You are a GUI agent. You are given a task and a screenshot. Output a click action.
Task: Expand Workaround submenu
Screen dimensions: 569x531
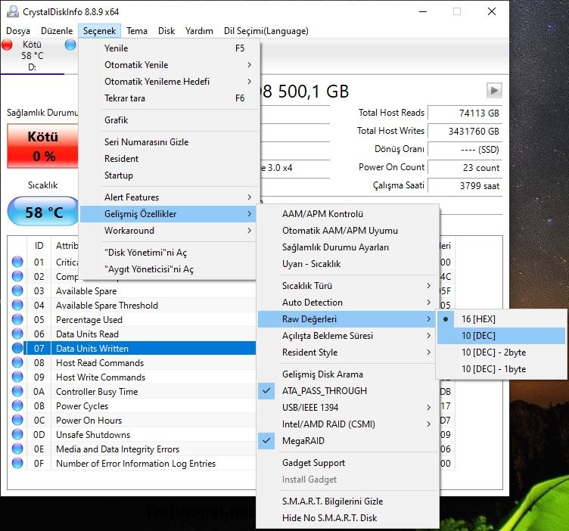168,230
